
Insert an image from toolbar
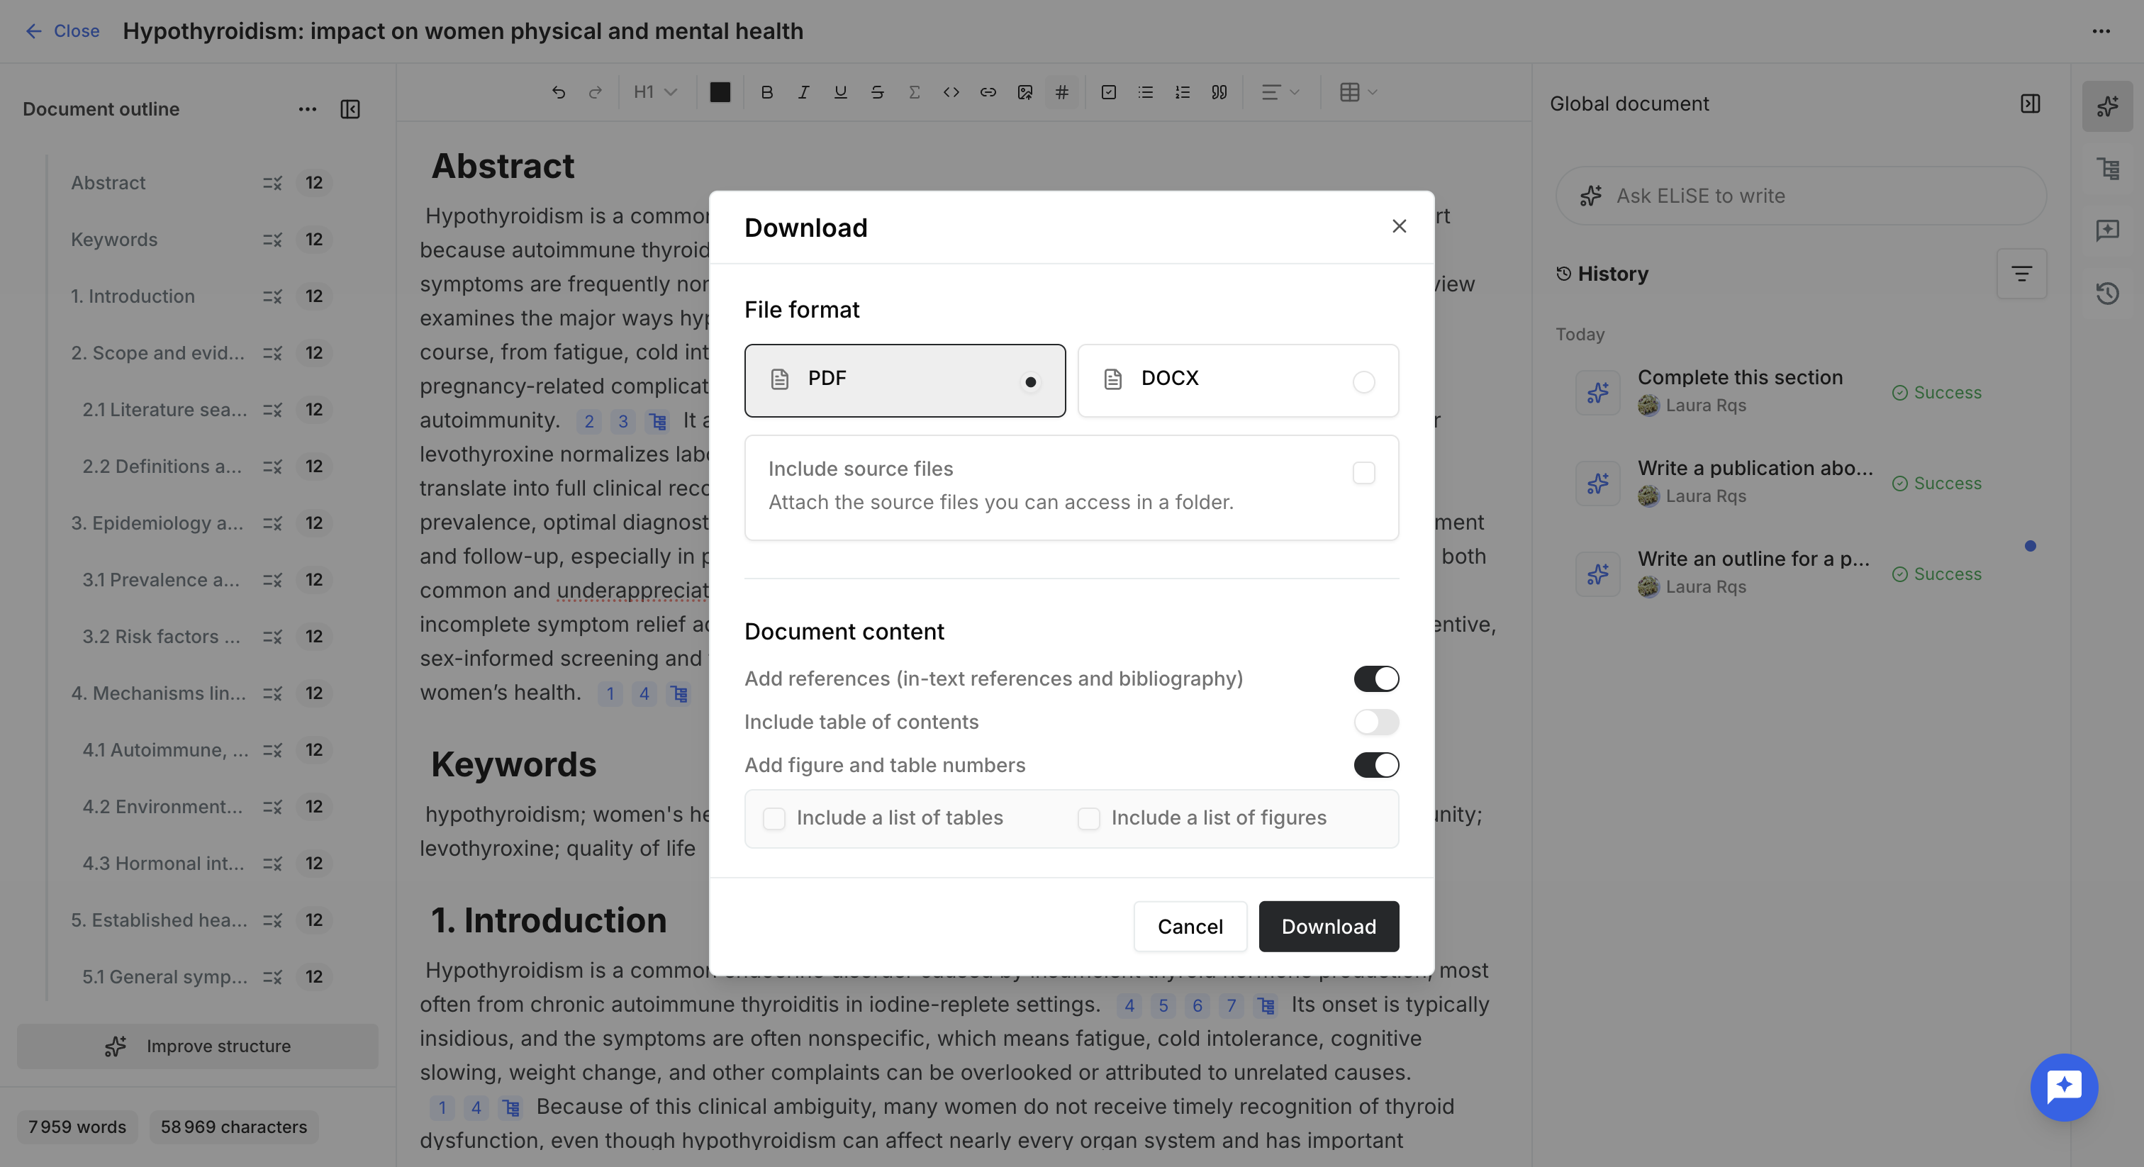[1024, 92]
